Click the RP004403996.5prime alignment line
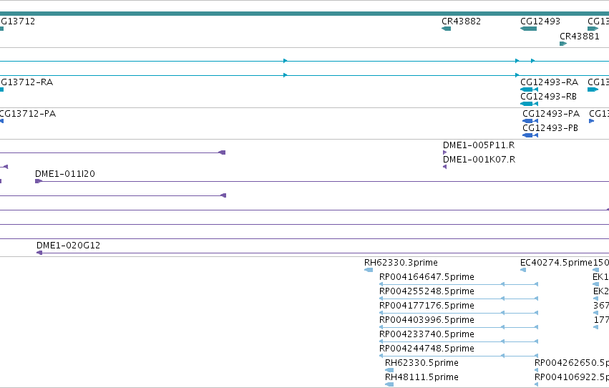Image resolution: width=609 pixels, height=388 pixels. click(459, 327)
